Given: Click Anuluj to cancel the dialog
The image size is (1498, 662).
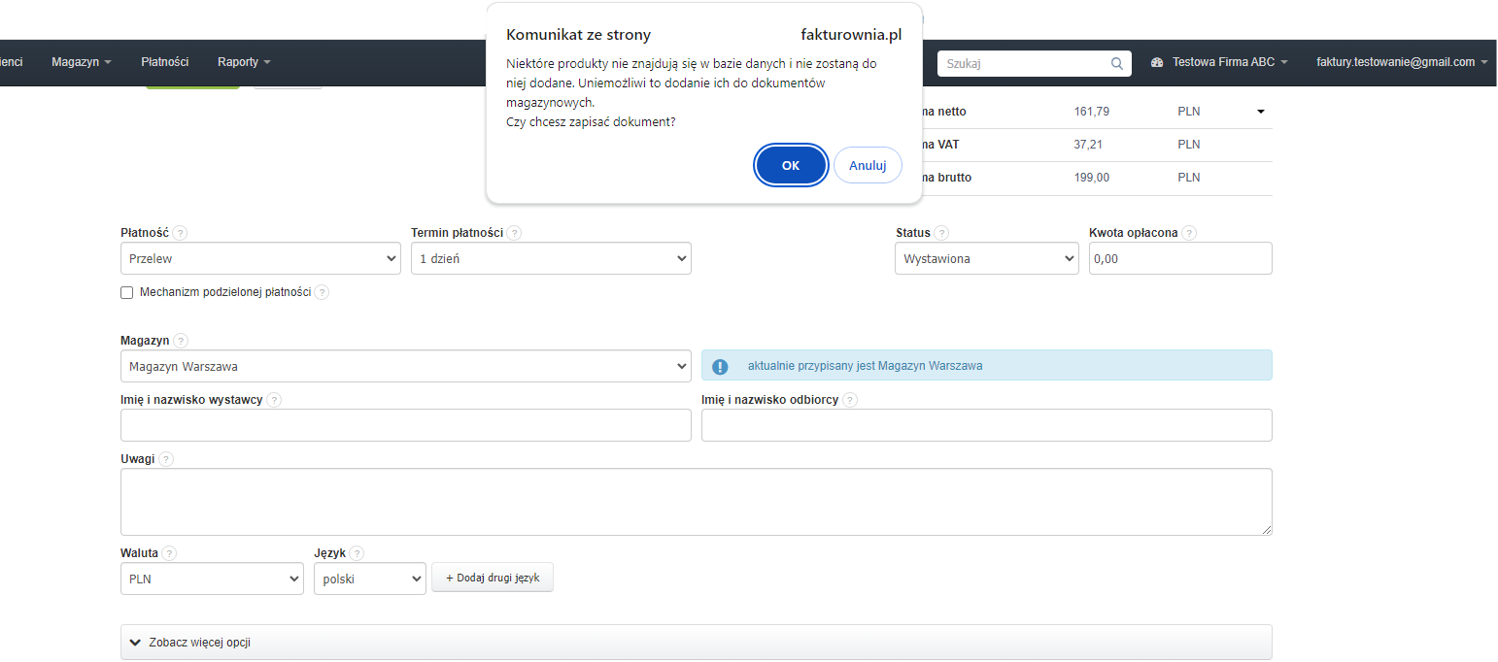Looking at the screenshot, I should 868,165.
